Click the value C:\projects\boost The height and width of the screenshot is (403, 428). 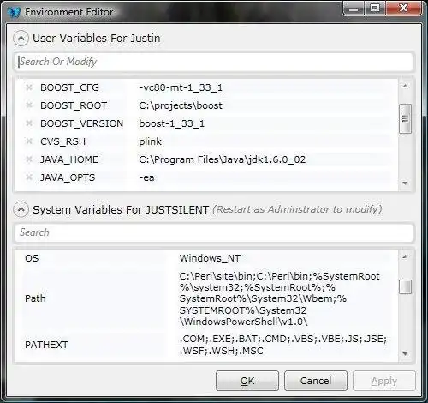(181, 105)
